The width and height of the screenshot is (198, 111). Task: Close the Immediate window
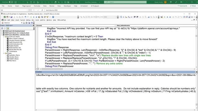point(196,72)
